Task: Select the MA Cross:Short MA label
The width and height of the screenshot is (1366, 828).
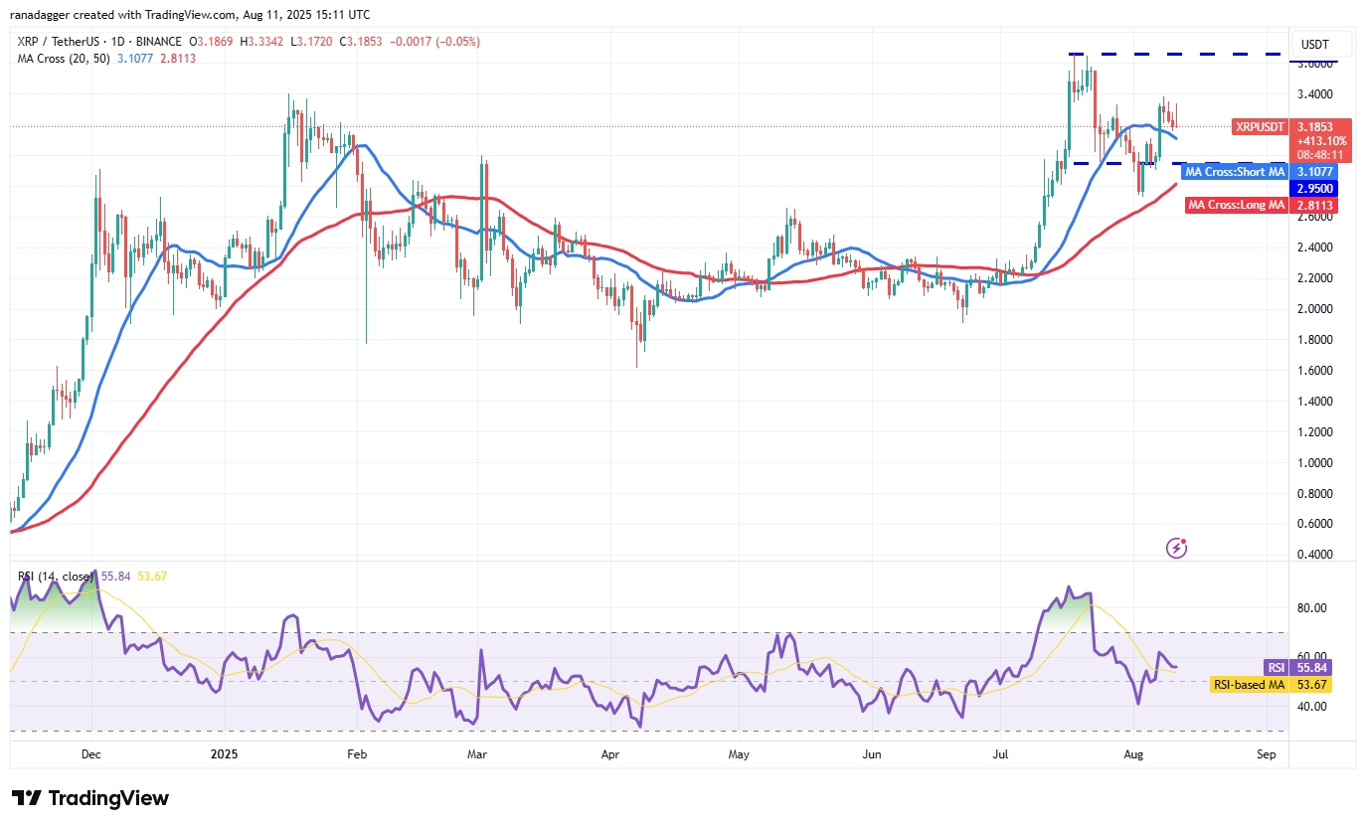Action: pyautogui.click(x=1234, y=172)
